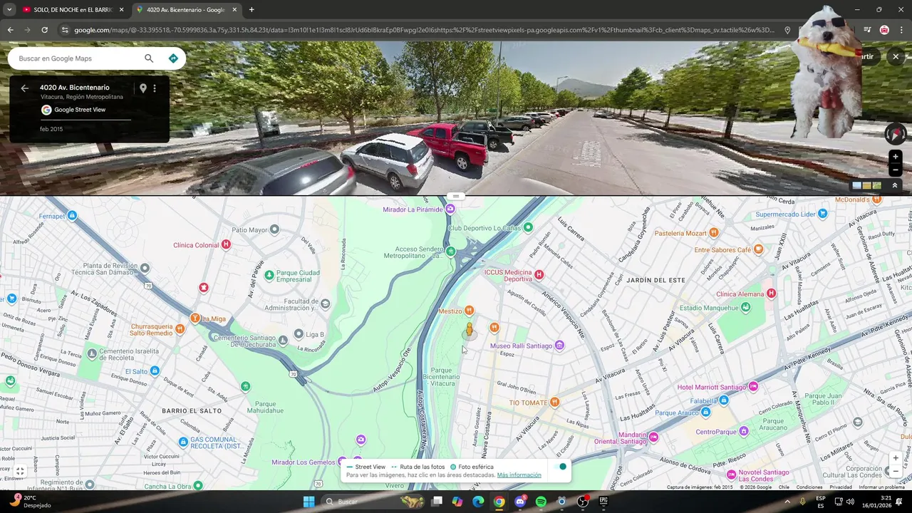This screenshot has height=513, width=912.
Task: Open Discord from the taskbar
Action: [520, 502]
